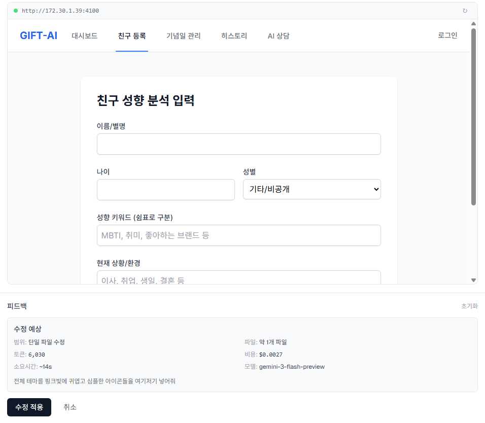Screen dimensions: 485x423
Task: Click the 성향 키워드 input field
Action: click(238, 235)
